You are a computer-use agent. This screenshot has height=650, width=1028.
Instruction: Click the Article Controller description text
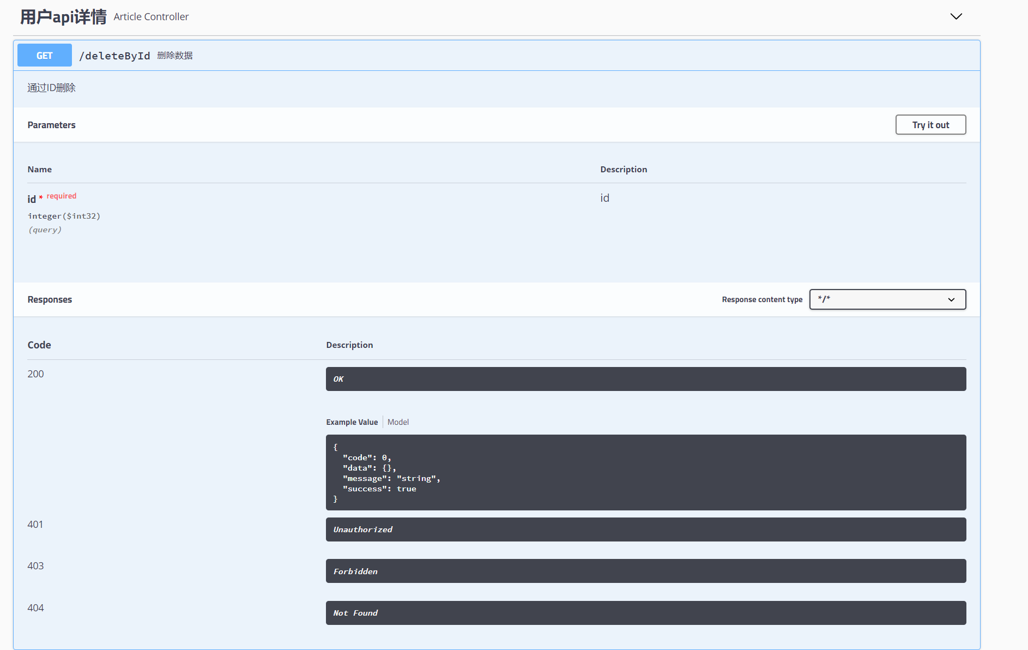(151, 17)
